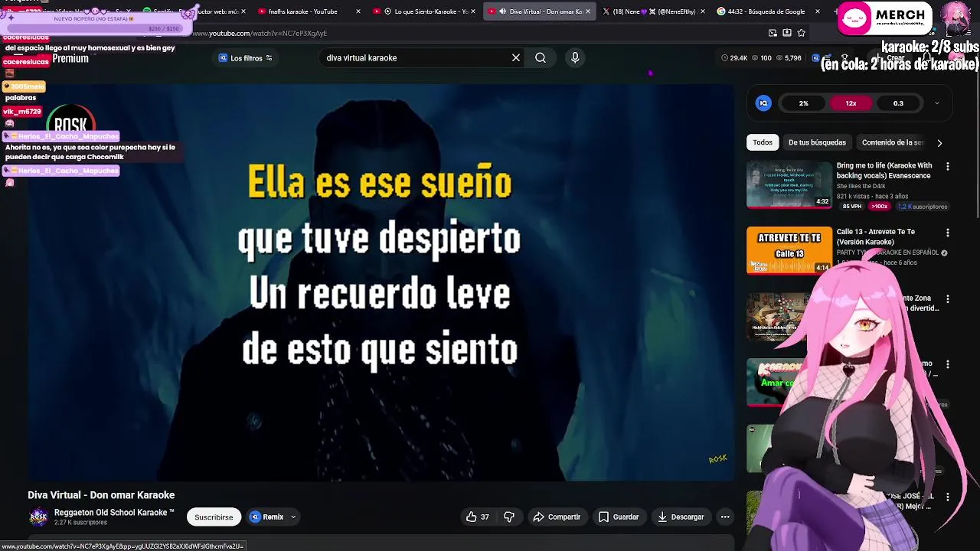Switch to the X NeneEfthy tab
The width and height of the screenshot is (980, 551).
652,11
